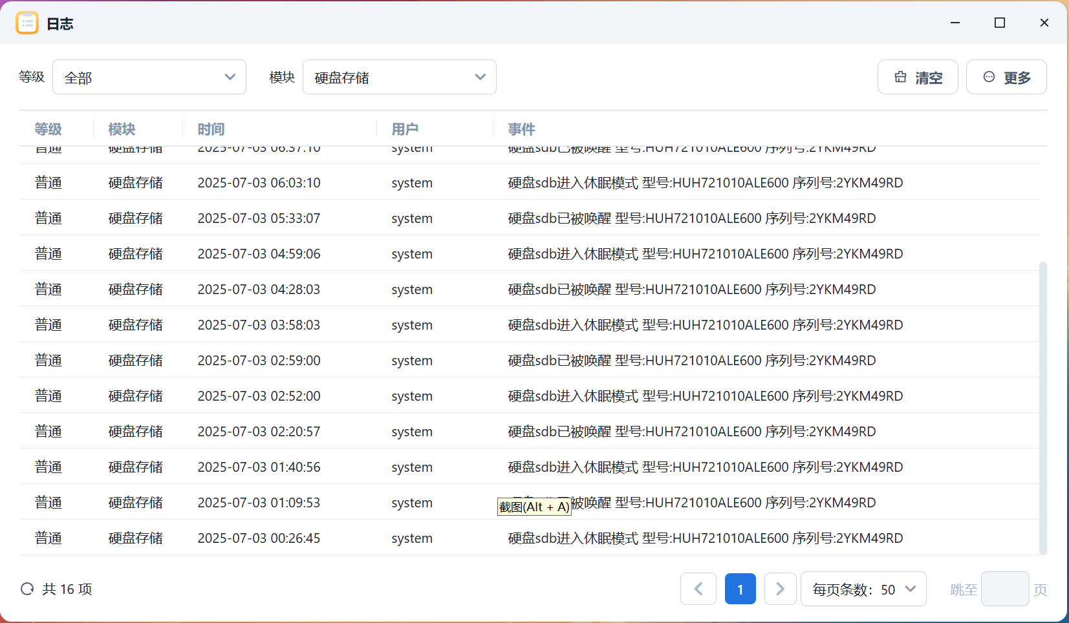The image size is (1069, 623).
Task: Click event text of the 02:52:00 row
Action: 706,396
